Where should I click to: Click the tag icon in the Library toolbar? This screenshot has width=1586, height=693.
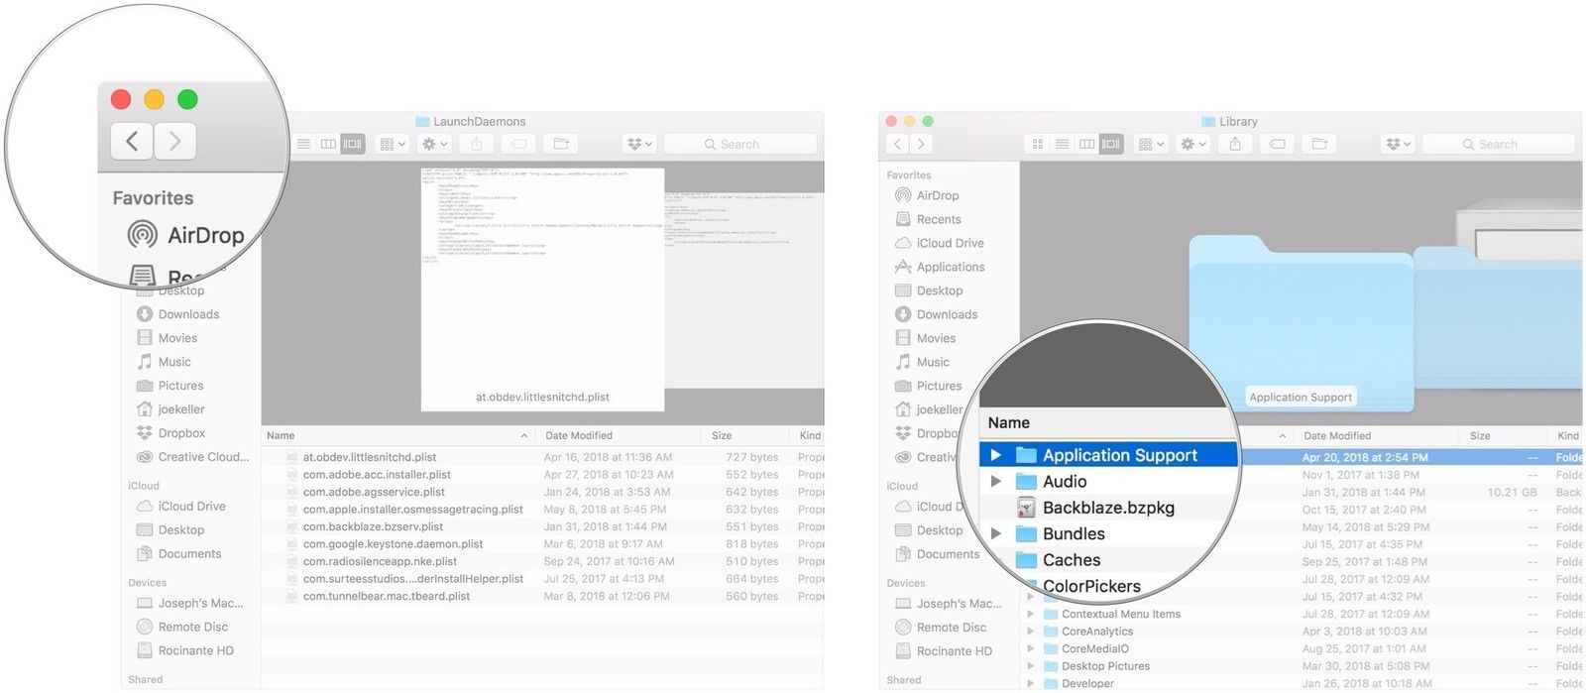(x=1278, y=144)
